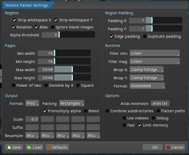189x155 pixels.
Task: Expand the RGBA8888 format dropdown
Action: (x=147, y=86)
